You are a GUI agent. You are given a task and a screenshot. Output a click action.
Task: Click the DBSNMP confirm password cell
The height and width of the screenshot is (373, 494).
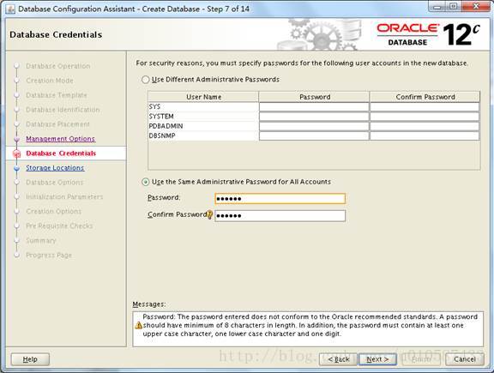tap(425, 136)
